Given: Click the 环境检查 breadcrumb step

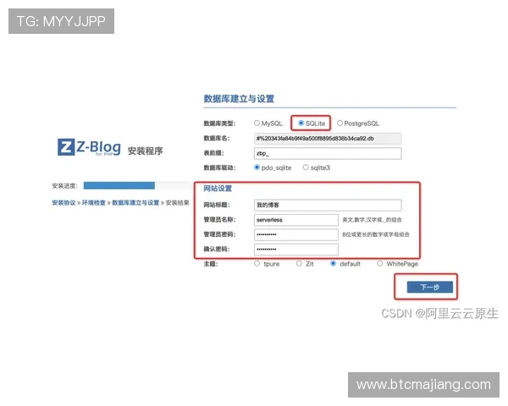Looking at the screenshot, I should (94, 203).
